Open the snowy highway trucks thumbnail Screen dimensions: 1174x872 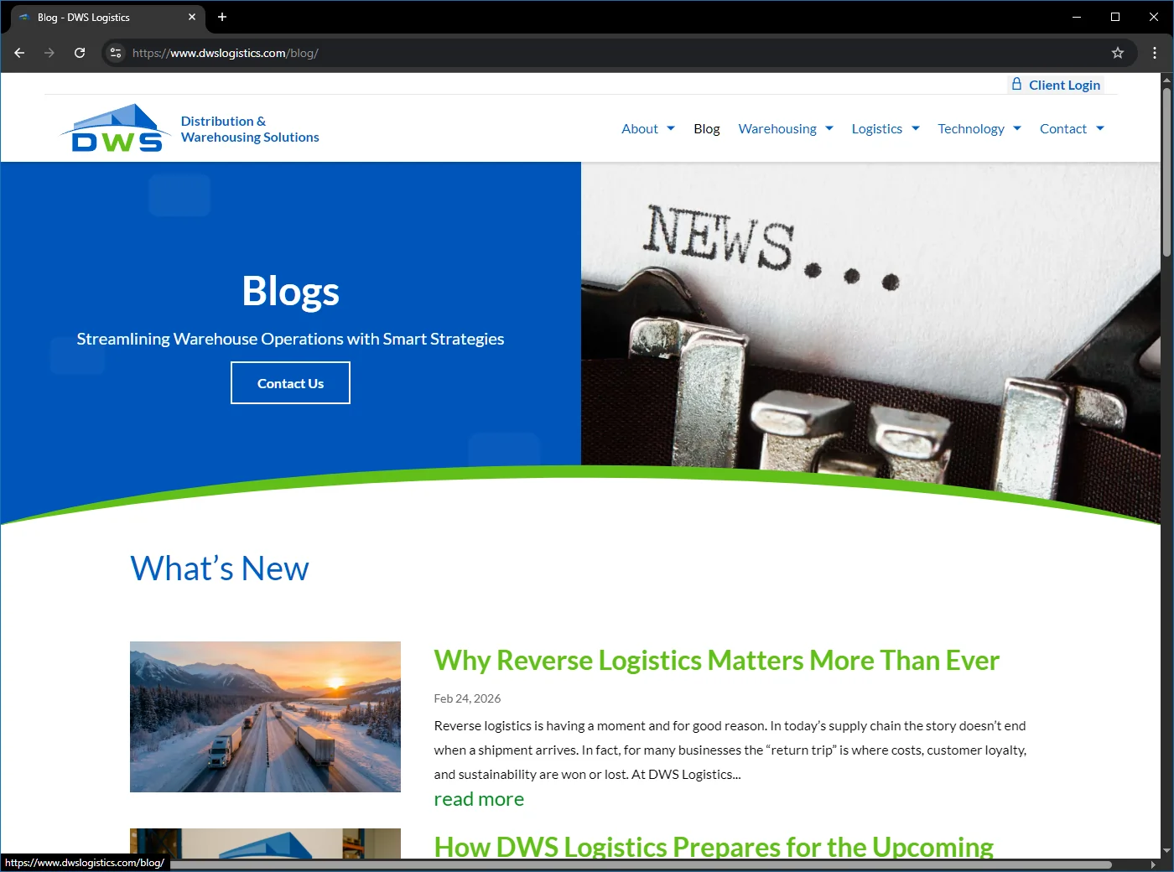point(265,717)
